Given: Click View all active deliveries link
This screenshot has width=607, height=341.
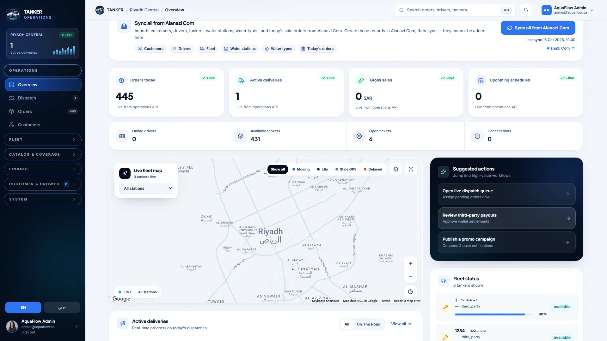Looking at the screenshot, I should click(x=401, y=324).
